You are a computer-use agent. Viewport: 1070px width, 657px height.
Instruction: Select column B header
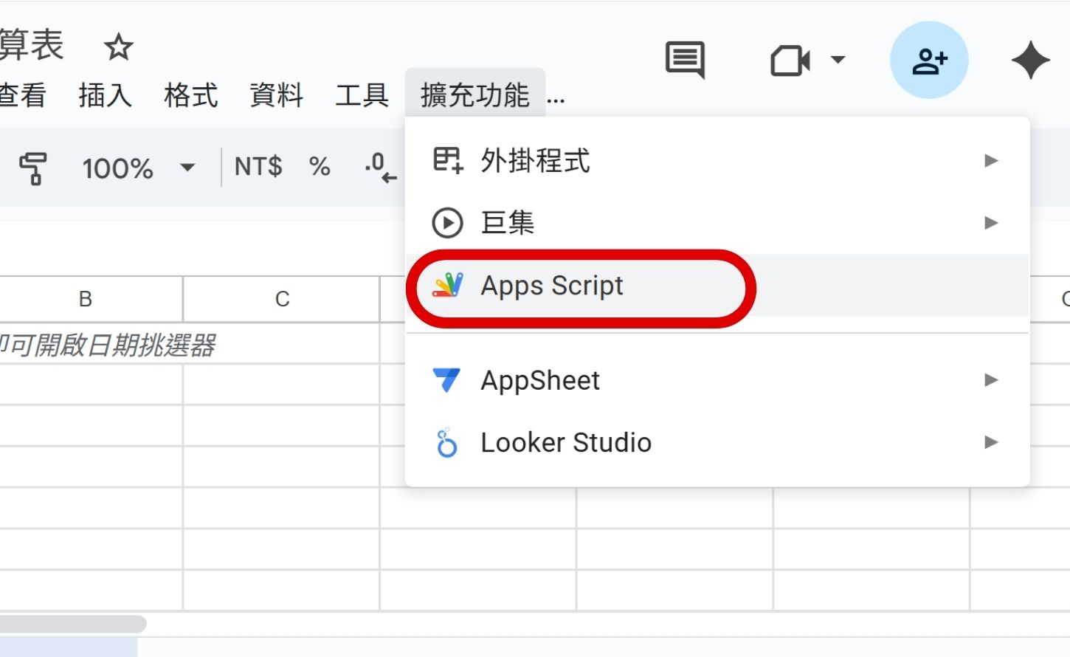85,298
